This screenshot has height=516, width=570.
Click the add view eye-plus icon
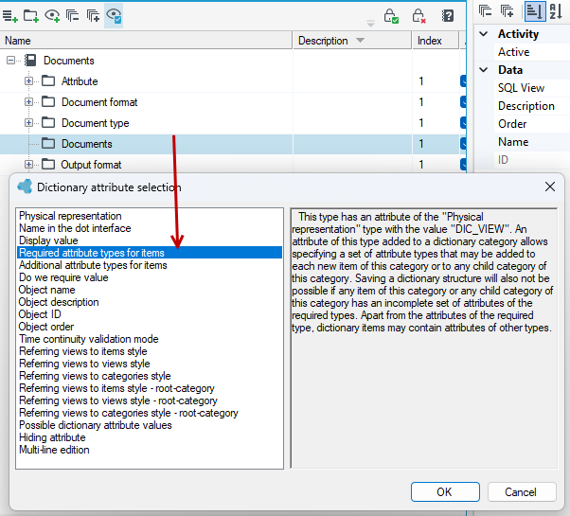[x=52, y=16]
